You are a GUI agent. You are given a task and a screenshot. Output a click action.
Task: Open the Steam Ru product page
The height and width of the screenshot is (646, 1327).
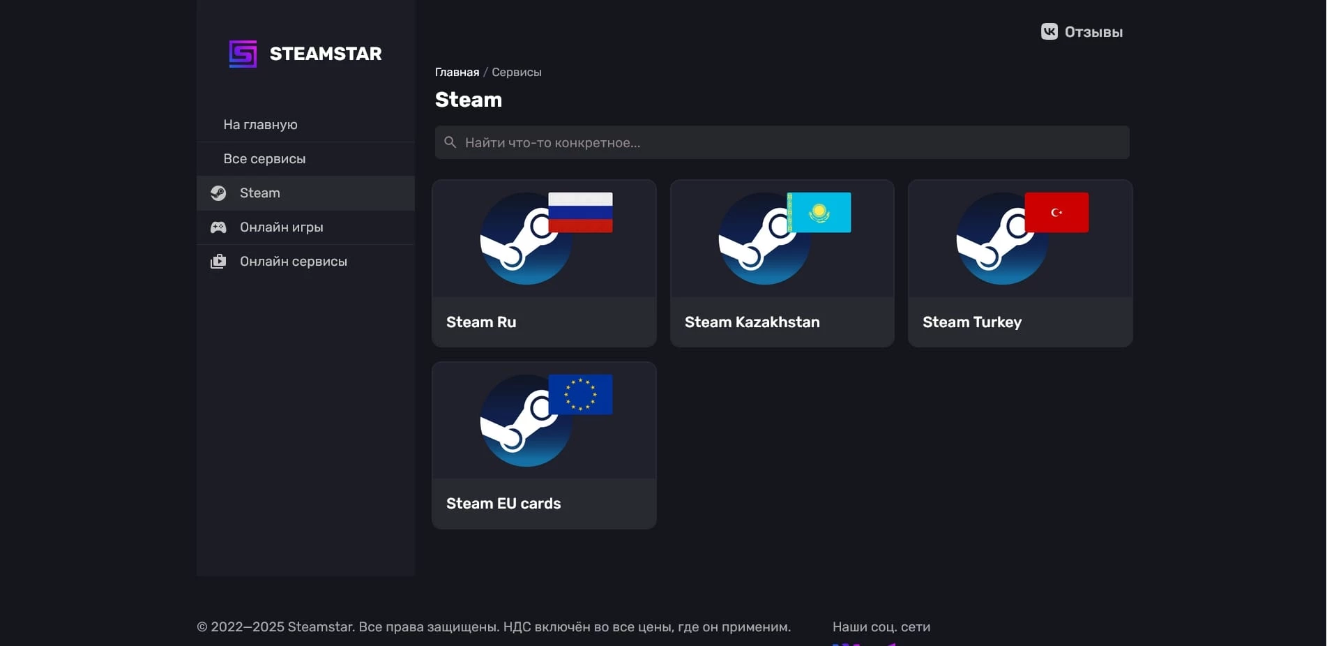point(544,263)
